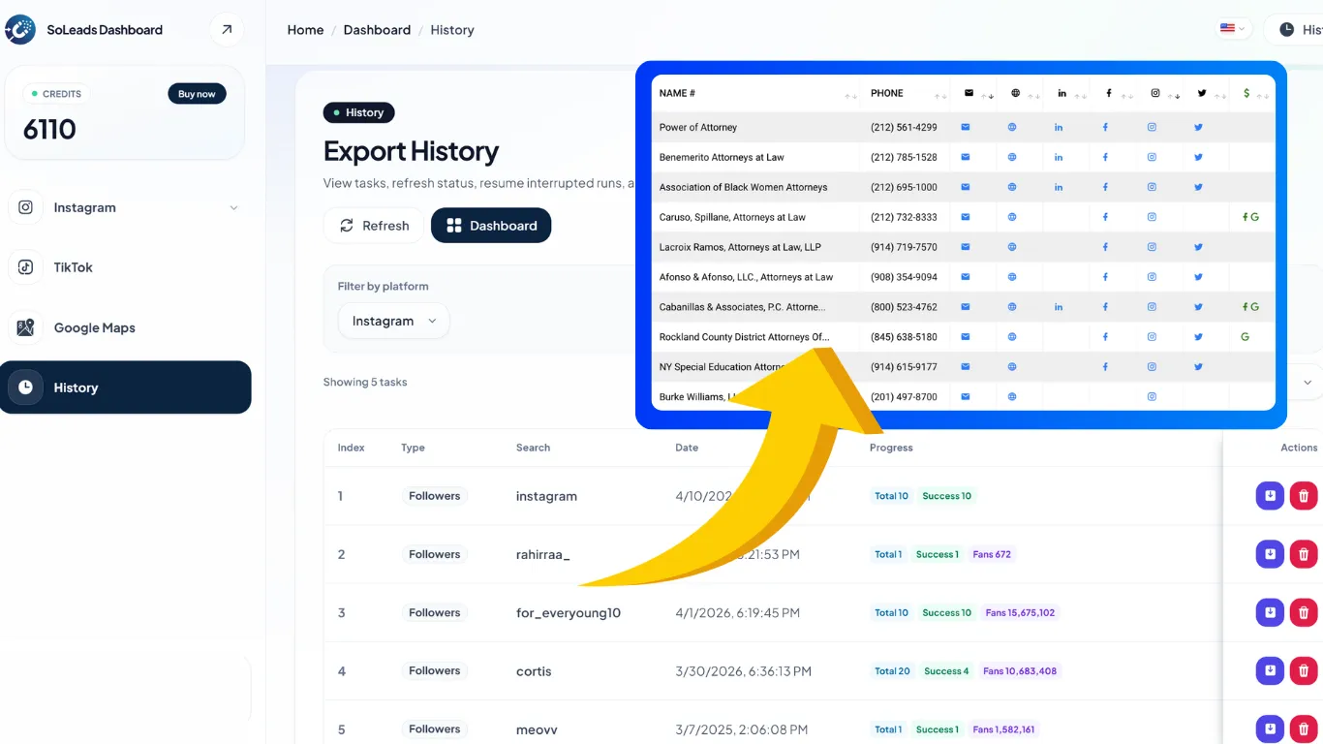Navigate to Home via the breadcrumb
1323x744 pixels.
305,29
